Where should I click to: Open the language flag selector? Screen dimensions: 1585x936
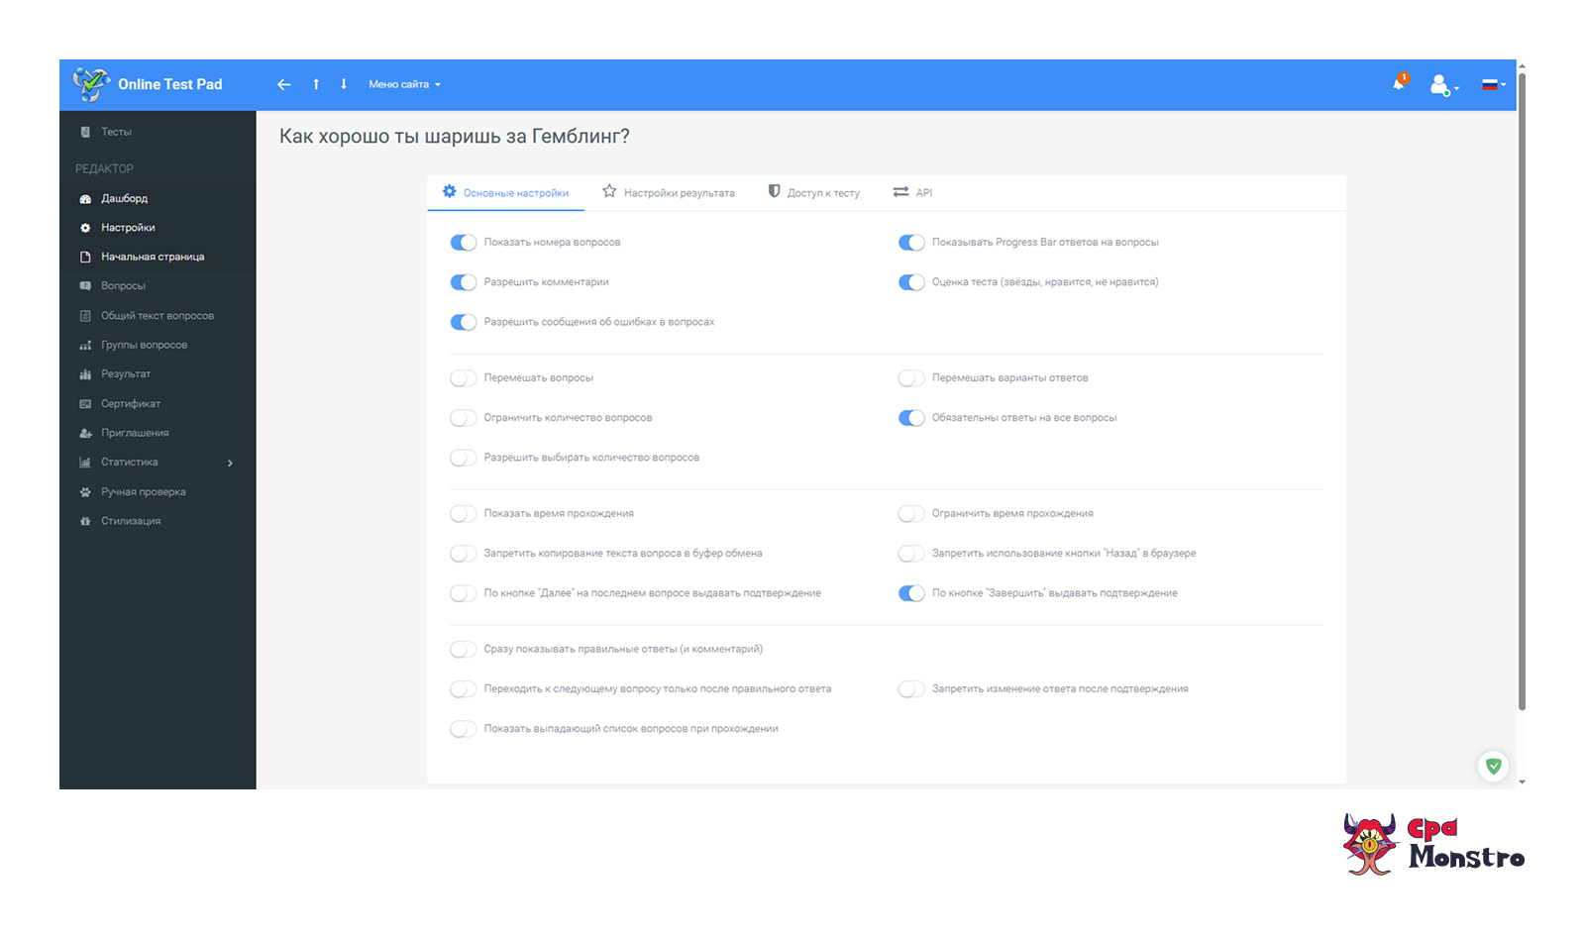[x=1494, y=84]
